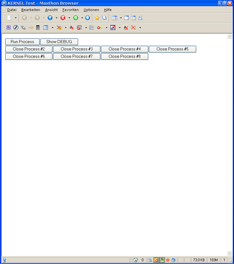Image resolution: width=234 pixels, height=264 pixels.
Task: Click the orange crossed-out image icon
Action: [59, 28]
